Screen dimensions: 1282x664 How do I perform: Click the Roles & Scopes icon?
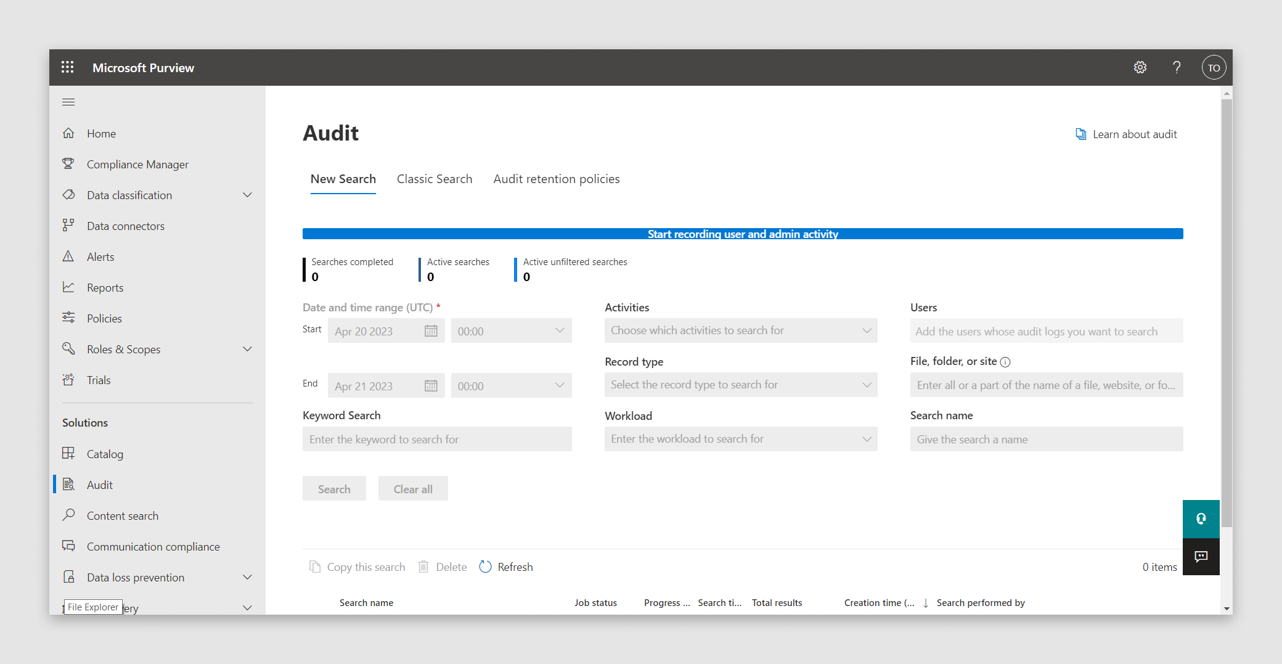[68, 349]
